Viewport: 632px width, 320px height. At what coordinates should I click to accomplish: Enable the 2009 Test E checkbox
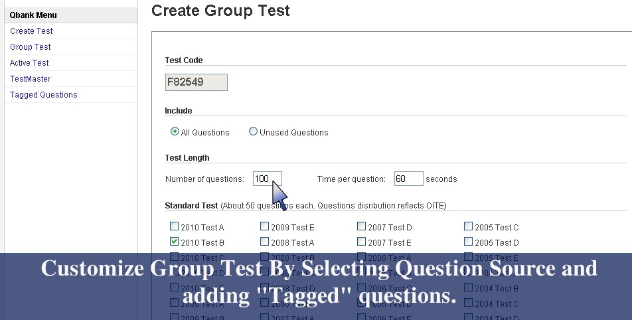coord(265,226)
